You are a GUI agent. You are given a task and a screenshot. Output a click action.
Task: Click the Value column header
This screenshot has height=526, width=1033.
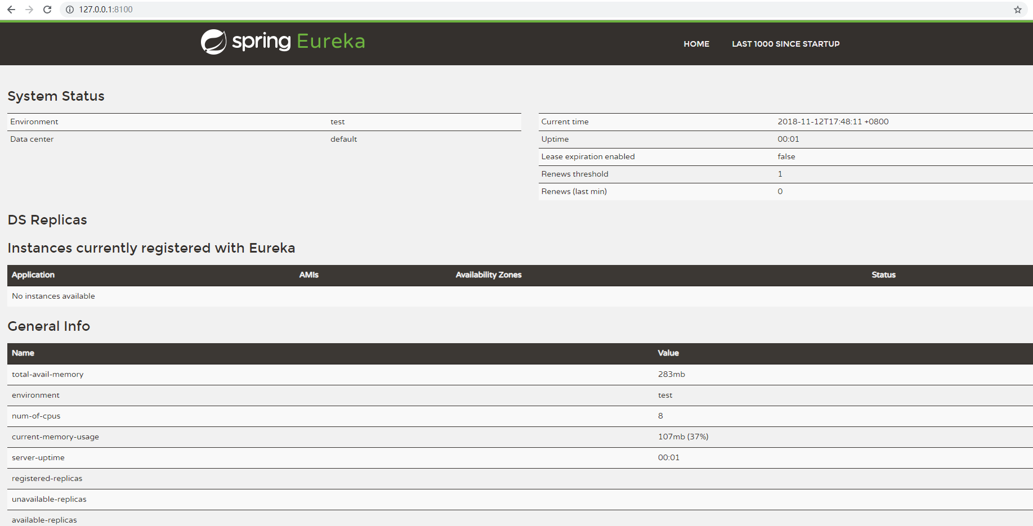pyautogui.click(x=668, y=353)
